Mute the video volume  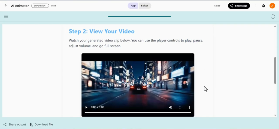point(171,107)
